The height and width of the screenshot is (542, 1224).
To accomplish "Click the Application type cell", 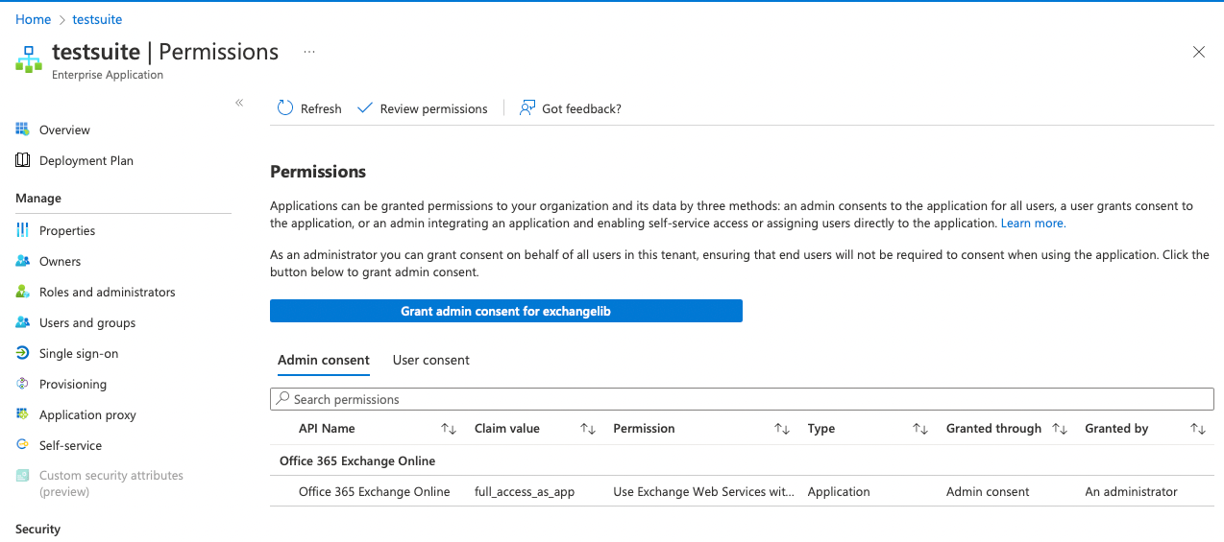I will tap(839, 491).
